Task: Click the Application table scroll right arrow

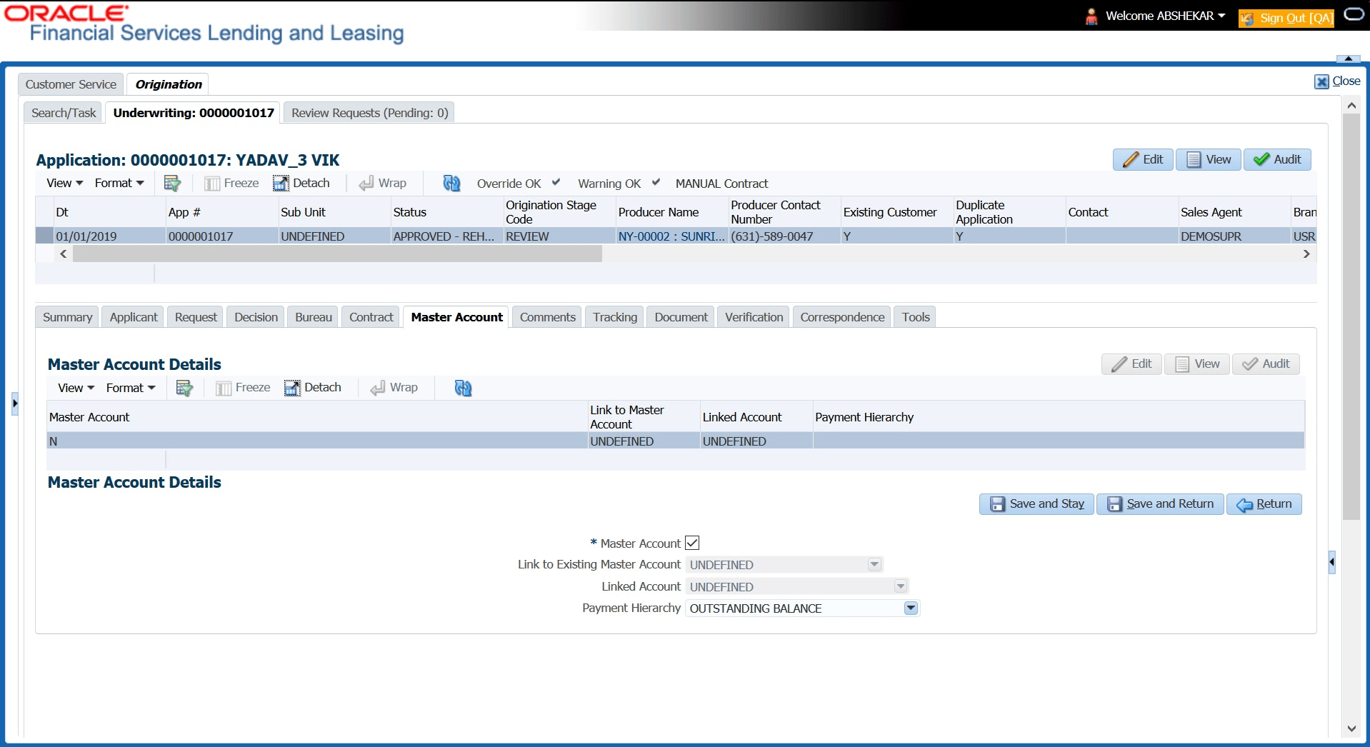Action: pyautogui.click(x=1306, y=254)
